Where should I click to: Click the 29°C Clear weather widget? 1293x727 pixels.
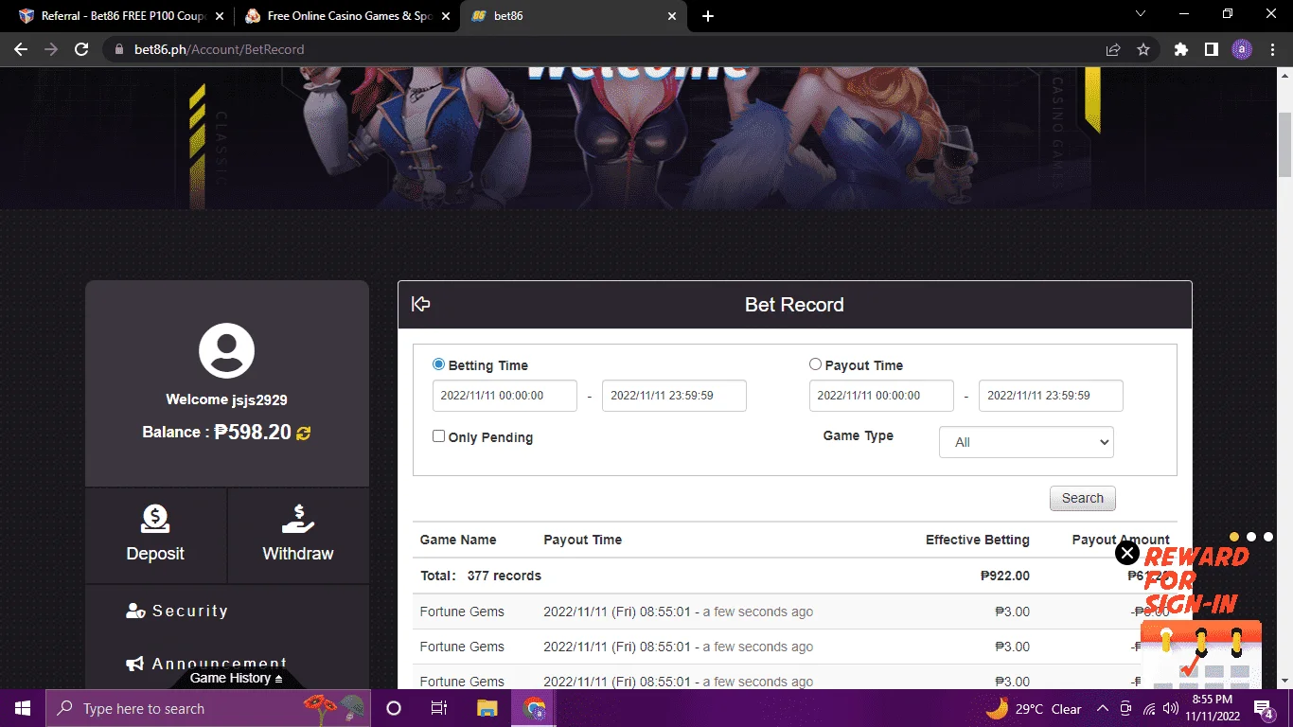click(x=1034, y=708)
